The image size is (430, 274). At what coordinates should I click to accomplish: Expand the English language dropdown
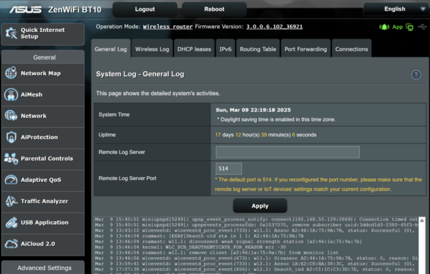[x=396, y=9]
